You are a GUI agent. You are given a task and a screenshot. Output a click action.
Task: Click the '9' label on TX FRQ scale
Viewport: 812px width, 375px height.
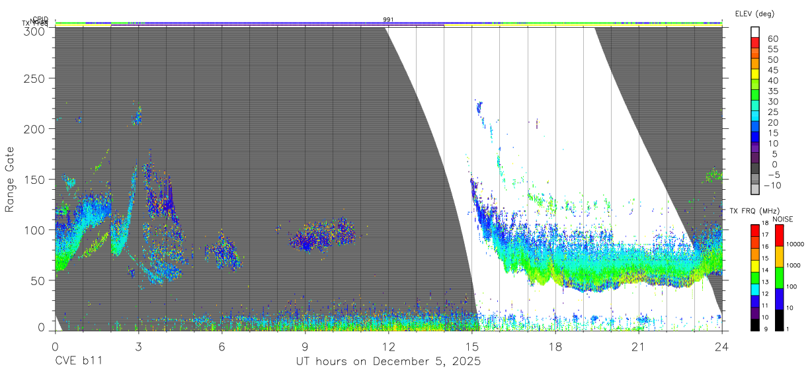click(766, 329)
